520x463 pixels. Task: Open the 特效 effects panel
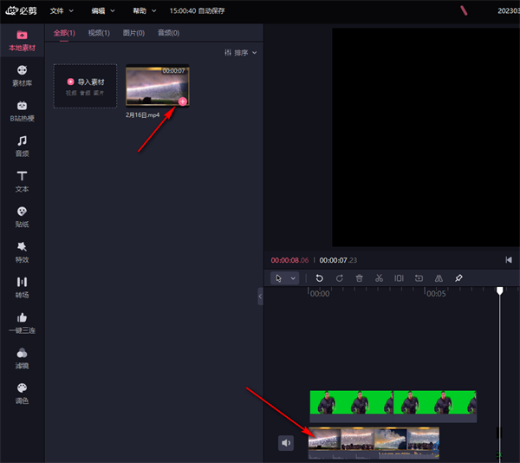(22, 252)
